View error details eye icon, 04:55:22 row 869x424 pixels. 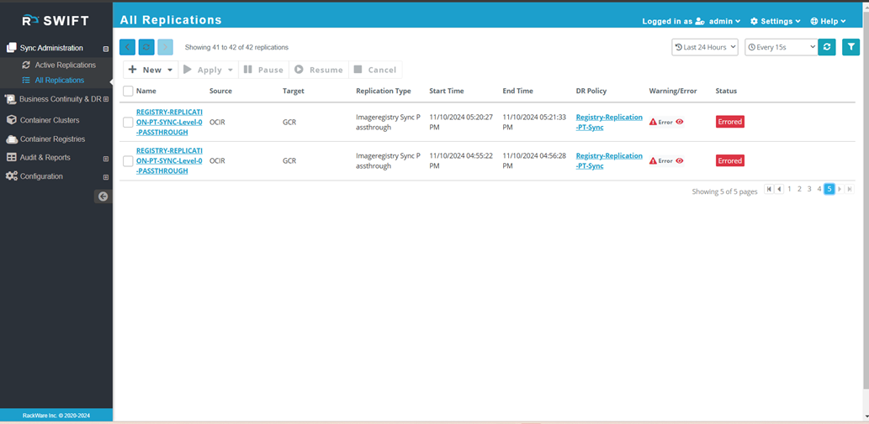pos(680,160)
